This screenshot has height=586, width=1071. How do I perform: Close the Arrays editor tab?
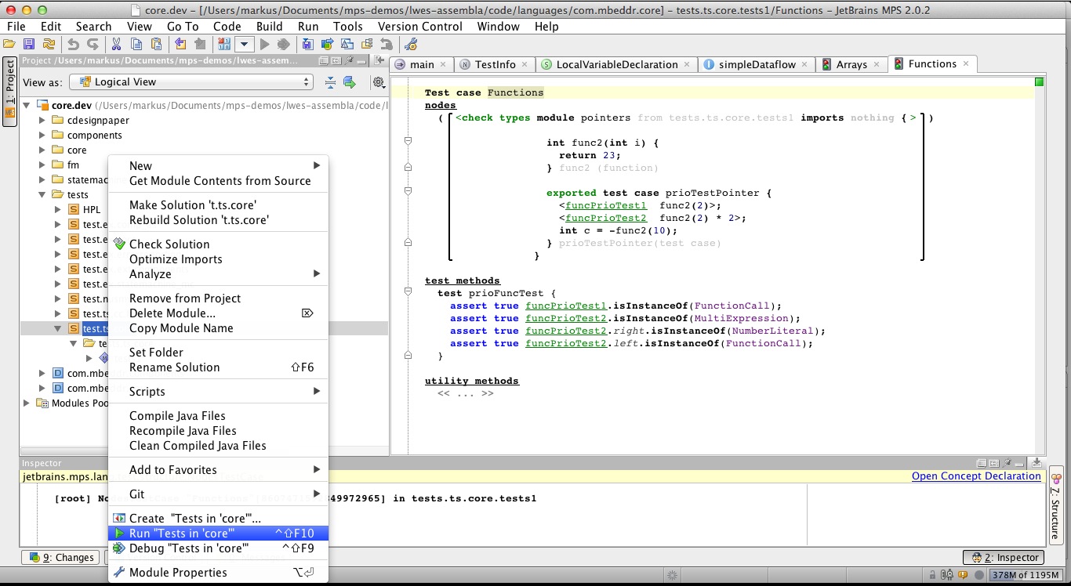877,64
